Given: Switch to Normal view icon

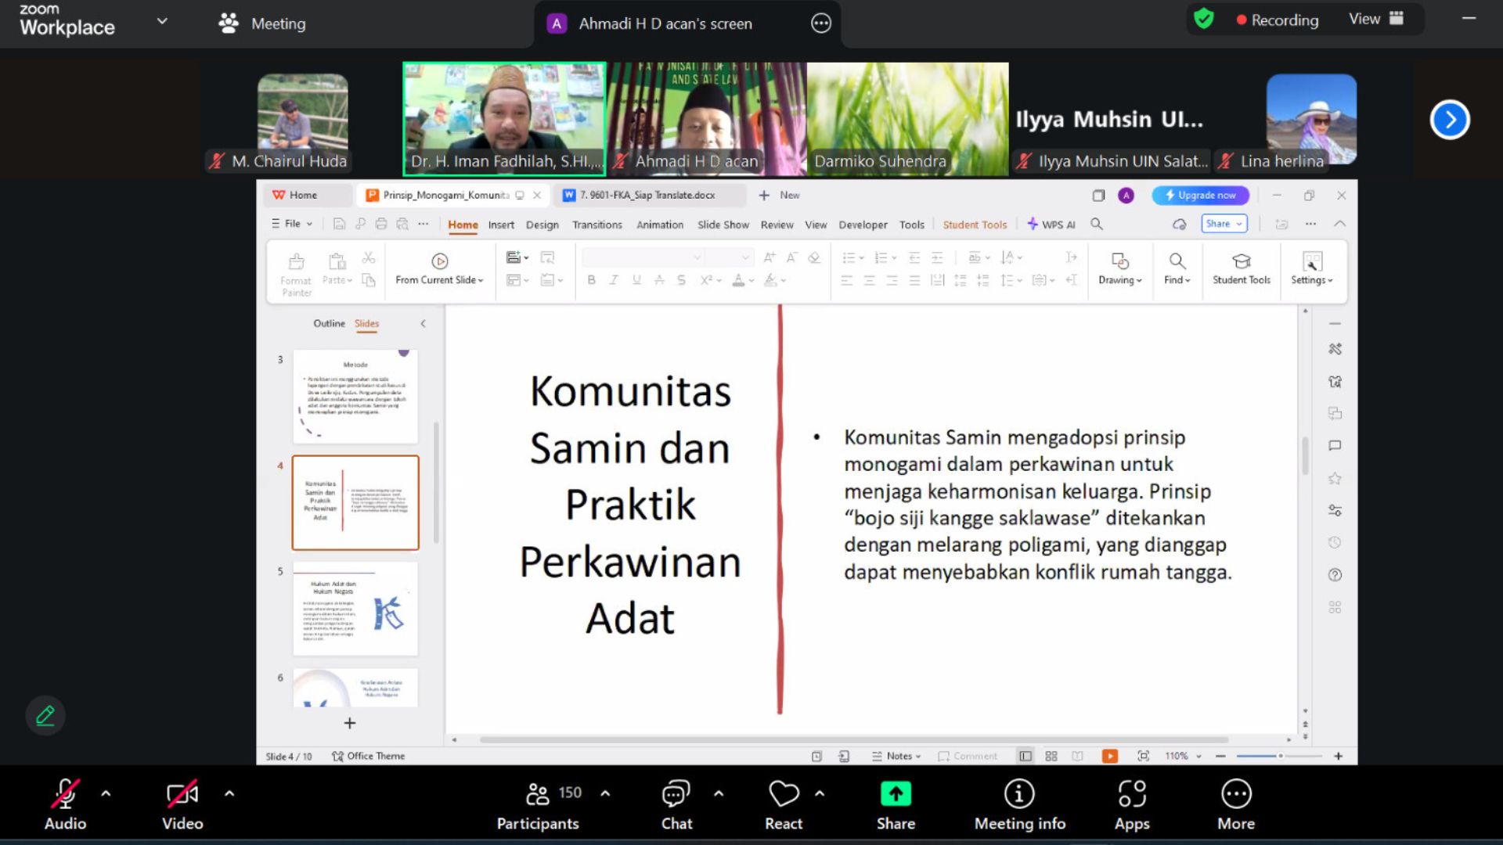Looking at the screenshot, I should click(x=1025, y=756).
